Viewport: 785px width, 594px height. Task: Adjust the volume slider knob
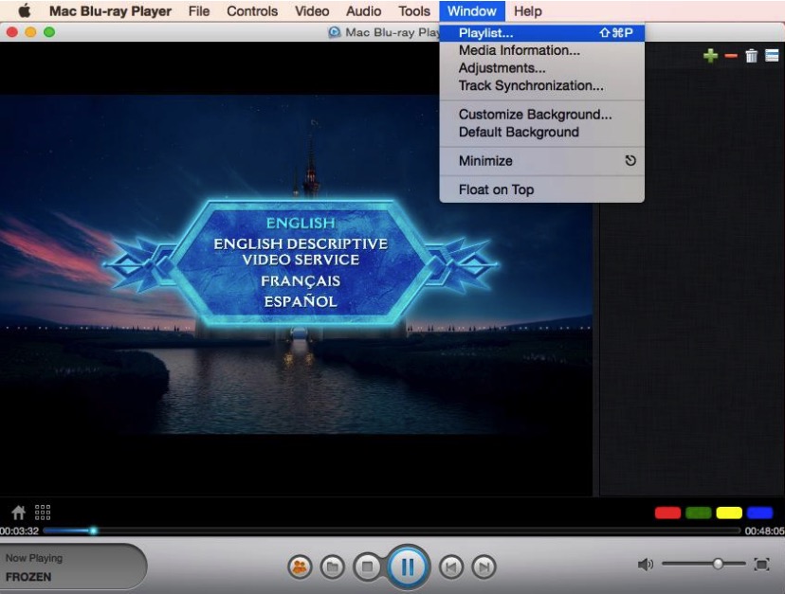pos(718,564)
